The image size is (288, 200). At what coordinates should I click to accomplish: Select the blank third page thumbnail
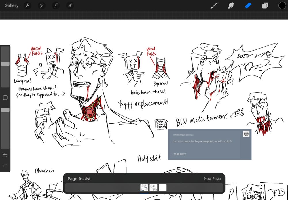pos(162,188)
